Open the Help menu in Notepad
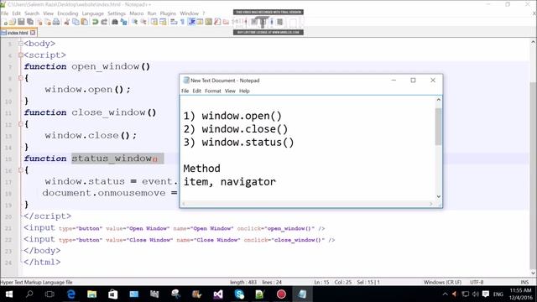The width and height of the screenshot is (537, 302). pos(244,91)
